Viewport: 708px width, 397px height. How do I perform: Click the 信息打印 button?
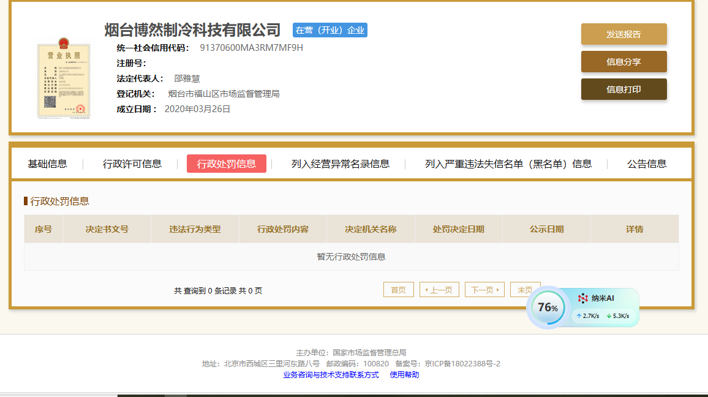[623, 89]
